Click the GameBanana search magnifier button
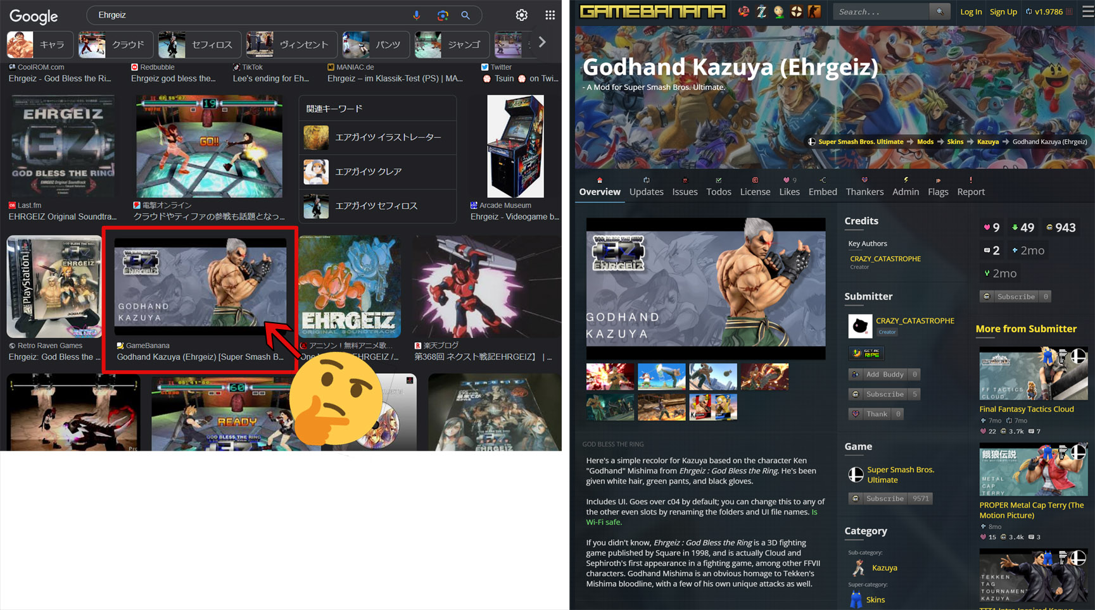1095x610 pixels. [940, 11]
